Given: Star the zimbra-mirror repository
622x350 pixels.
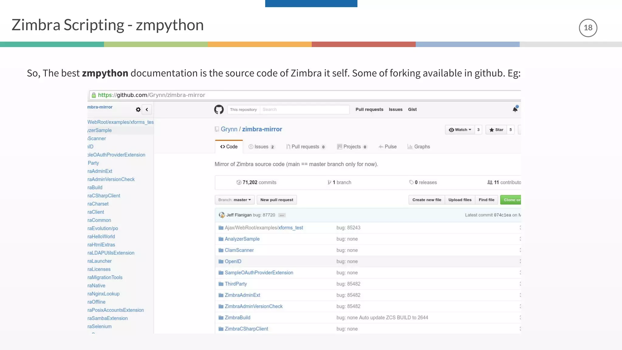Looking at the screenshot, I should pos(496,130).
